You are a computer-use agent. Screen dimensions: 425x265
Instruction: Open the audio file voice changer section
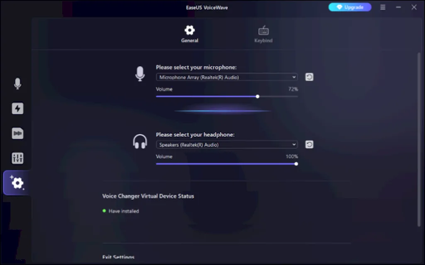click(17, 133)
